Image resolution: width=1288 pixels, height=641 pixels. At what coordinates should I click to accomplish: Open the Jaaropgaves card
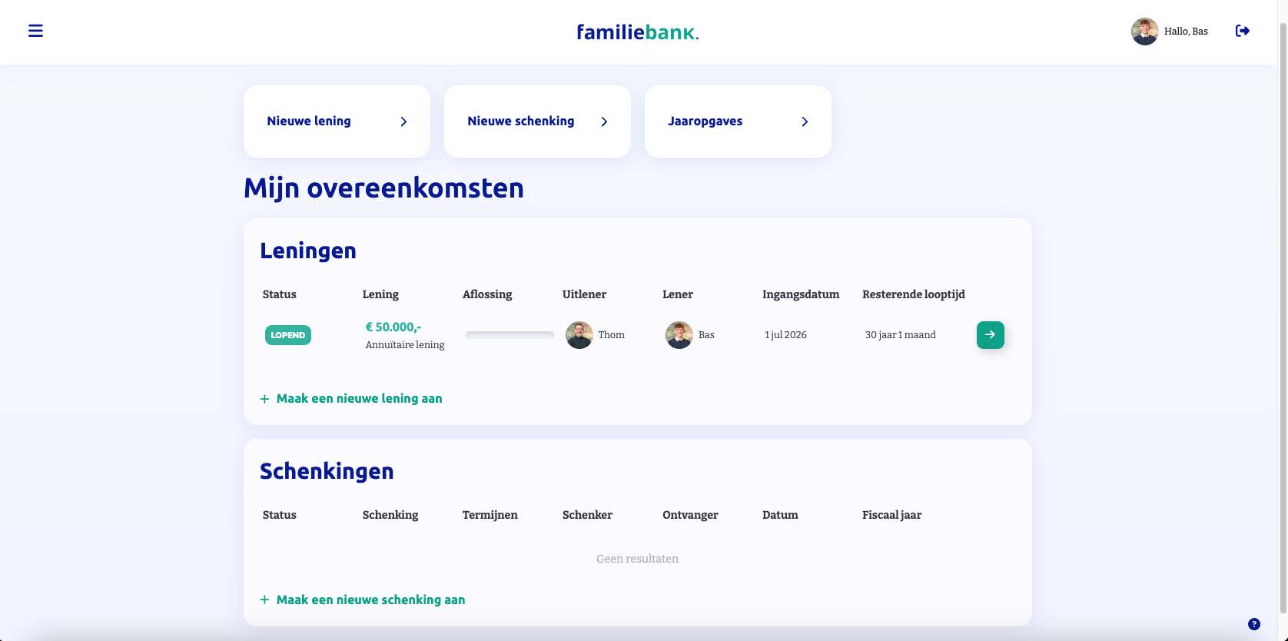(x=738, y=121)
